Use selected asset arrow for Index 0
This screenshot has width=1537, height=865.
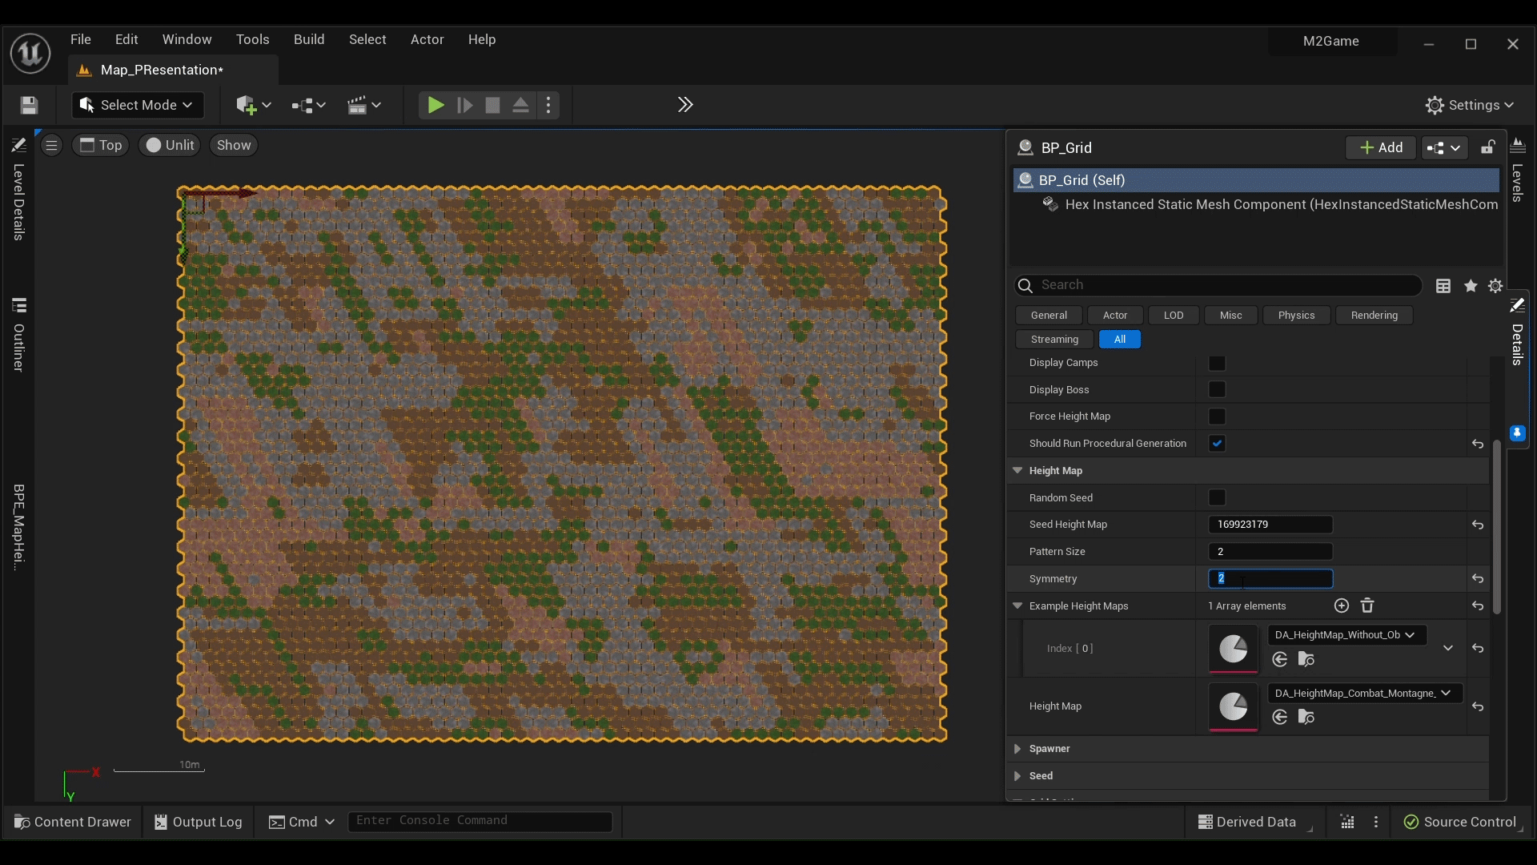(x=1280, y=659)
